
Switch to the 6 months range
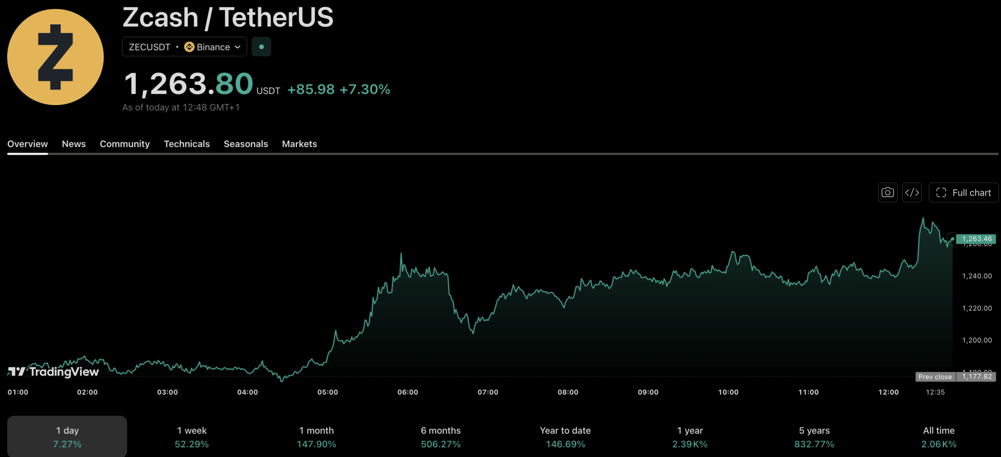(441, 436)
